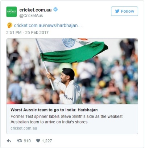Image resolution: width=145 pixels, height=148 pixels.
Task: Reply to the tweet with the arrow icon
Action: 9,141
